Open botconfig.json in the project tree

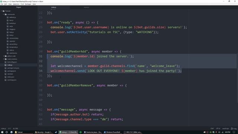point(12,62)
